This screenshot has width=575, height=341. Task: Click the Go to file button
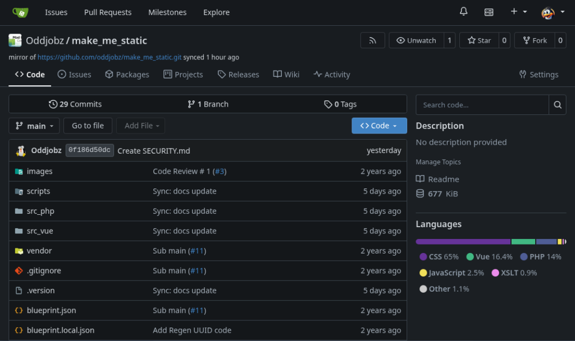coord(88,126)
